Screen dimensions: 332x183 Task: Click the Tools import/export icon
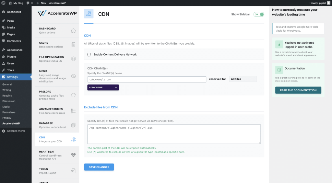tap(73, 171)
